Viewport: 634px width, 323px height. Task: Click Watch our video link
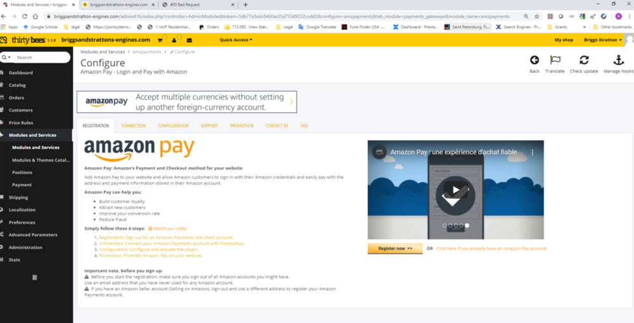coord(167,229)
